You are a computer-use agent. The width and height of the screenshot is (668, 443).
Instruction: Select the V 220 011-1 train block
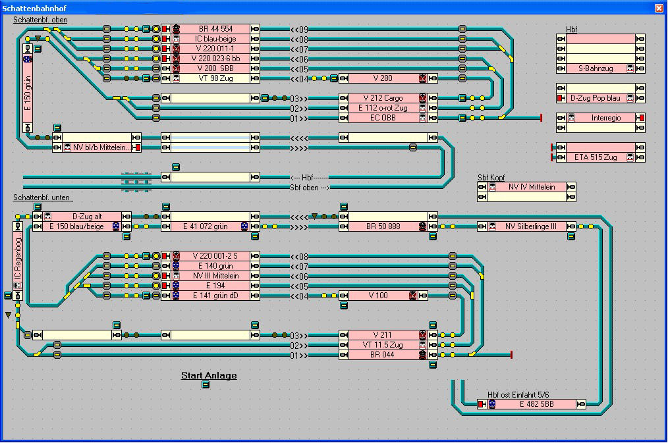214,49
